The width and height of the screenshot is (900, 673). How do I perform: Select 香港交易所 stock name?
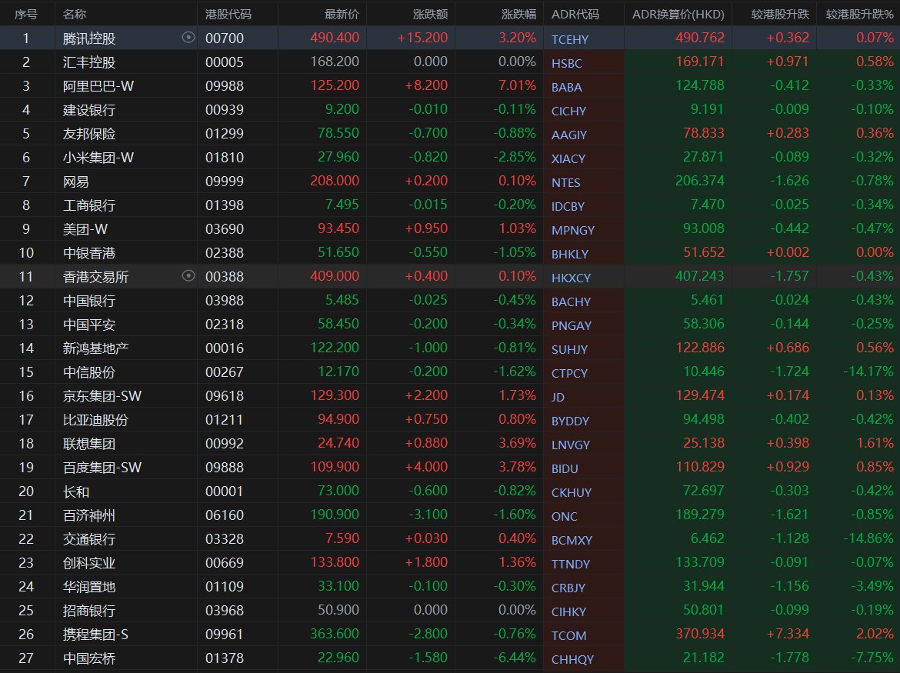pyautogui.click(x=96, y=277)
